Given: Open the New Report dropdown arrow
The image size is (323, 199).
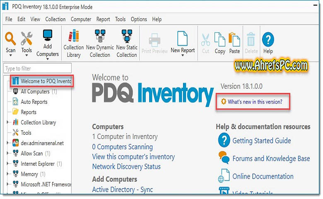Looking at the screenshot, I should pyautogui.click(x=183, y=55).
